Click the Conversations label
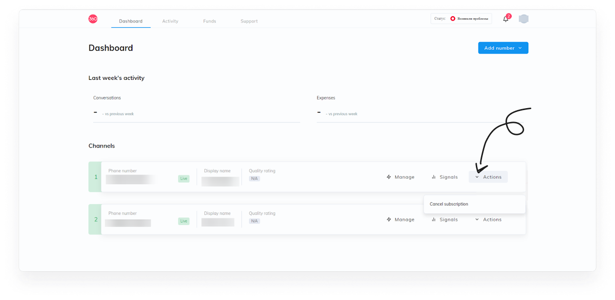 pyautogui.click(x=107, y=98)
